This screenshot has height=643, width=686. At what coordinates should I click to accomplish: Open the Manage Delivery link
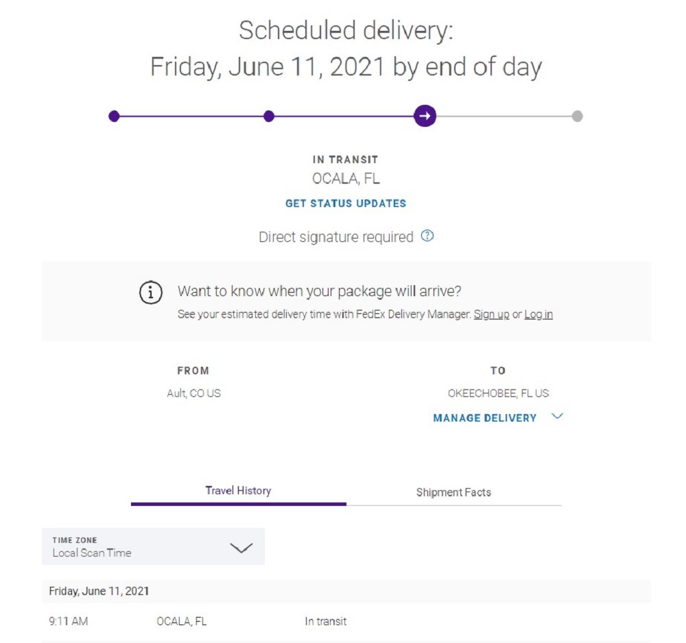(x=484, y=417)
